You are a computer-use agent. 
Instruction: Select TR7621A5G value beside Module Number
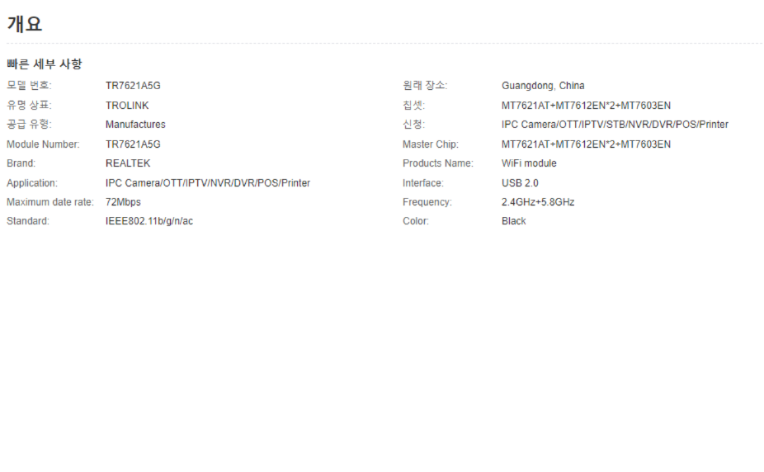click(133, 144)
